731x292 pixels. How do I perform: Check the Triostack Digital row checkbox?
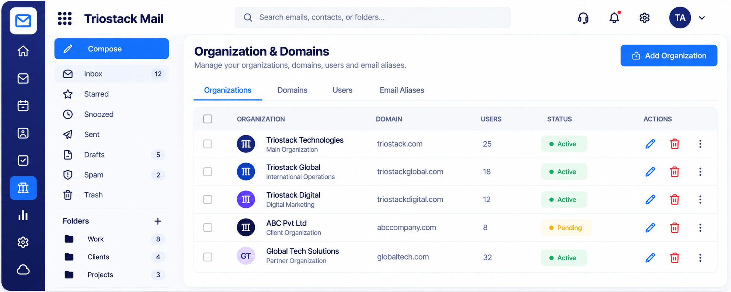[x=208, y=199]
